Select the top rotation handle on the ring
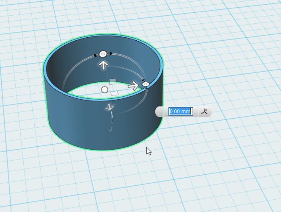 pos(103,54)
